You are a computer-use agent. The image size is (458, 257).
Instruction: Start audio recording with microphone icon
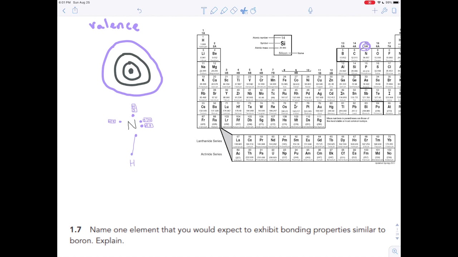coord(310,11)
